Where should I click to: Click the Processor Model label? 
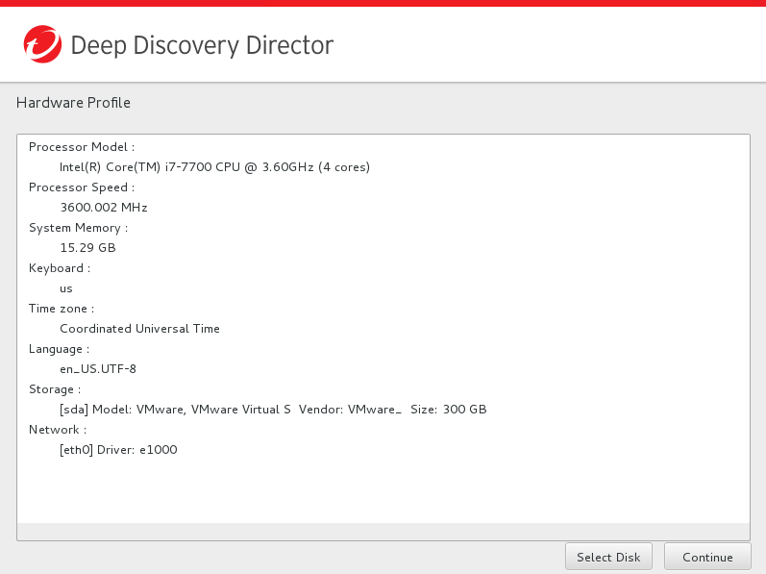(x=82, y=147)
